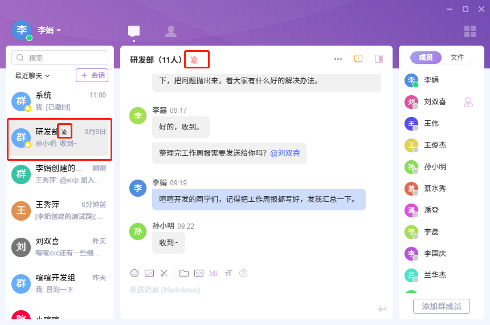Select the 成员 tab
The image size is (490, 325).
point(426,58)
